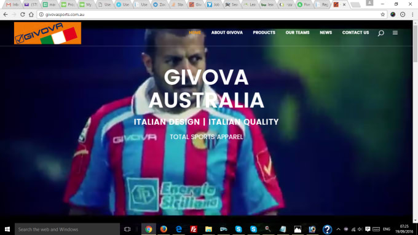Open File Explorer folder icon in taskbar
Image resolution: width=418 pixels, height=235 pixels.
tap(208, 229)
